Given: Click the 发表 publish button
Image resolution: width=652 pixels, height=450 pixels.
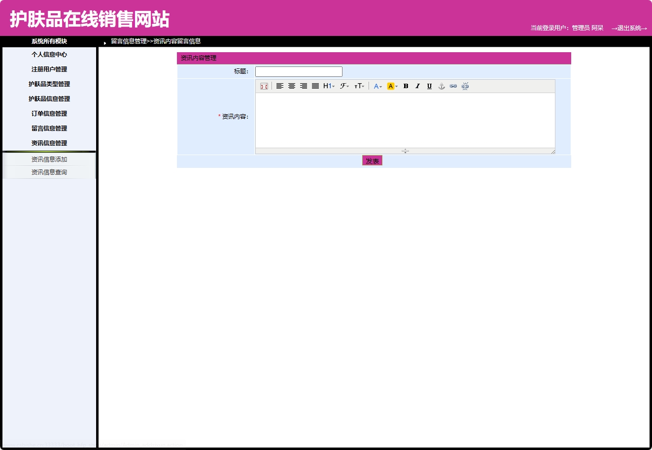Looking at the screenshot, I should (372, 160).
